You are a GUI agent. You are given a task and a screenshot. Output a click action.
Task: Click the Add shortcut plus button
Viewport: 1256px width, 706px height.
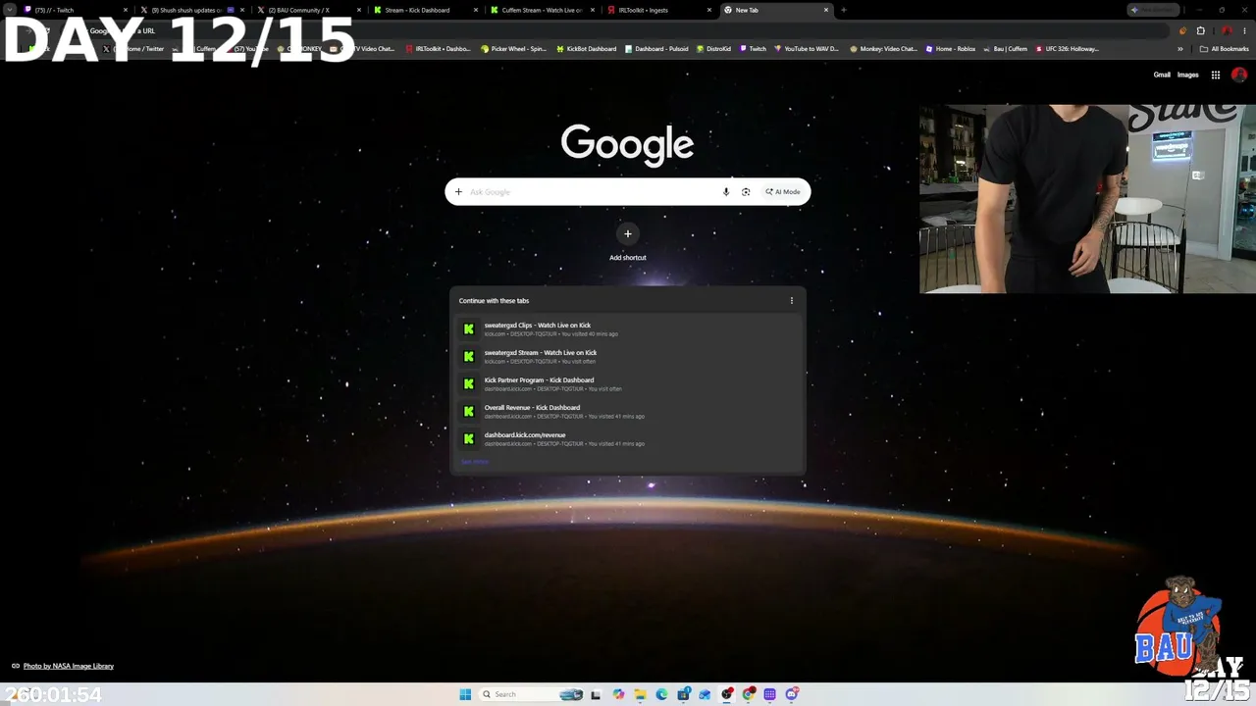pos(628,233)
